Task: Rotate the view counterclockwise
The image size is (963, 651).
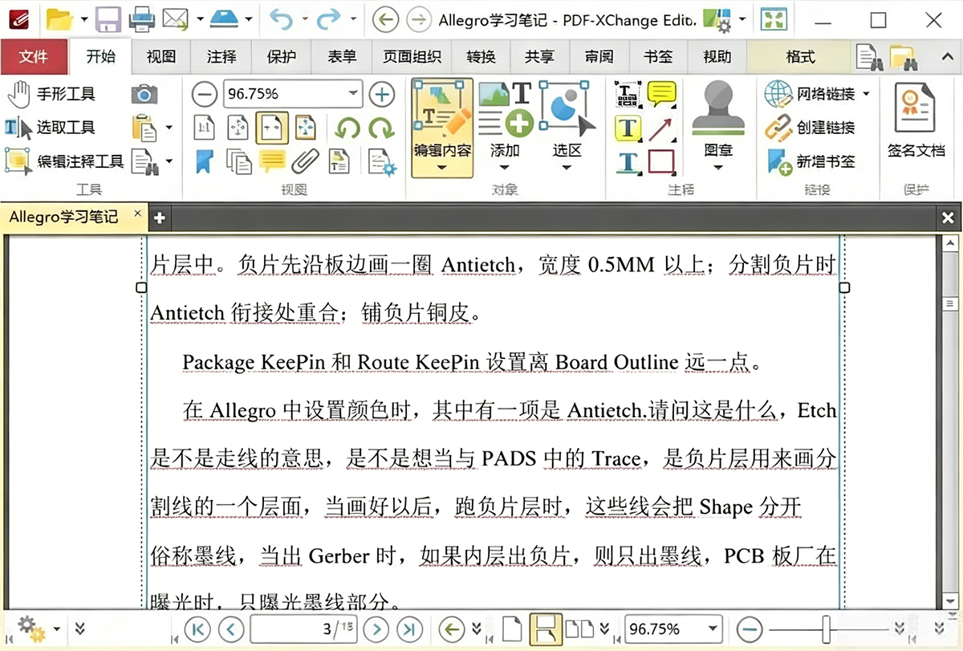Action: [347, 127]
